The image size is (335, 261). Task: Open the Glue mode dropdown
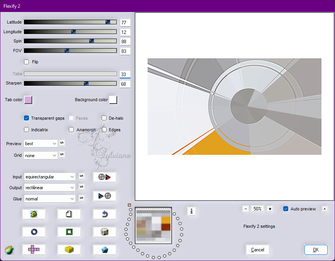49,199
